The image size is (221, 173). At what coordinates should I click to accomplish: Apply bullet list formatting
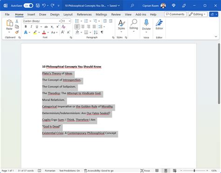point(77,21)
